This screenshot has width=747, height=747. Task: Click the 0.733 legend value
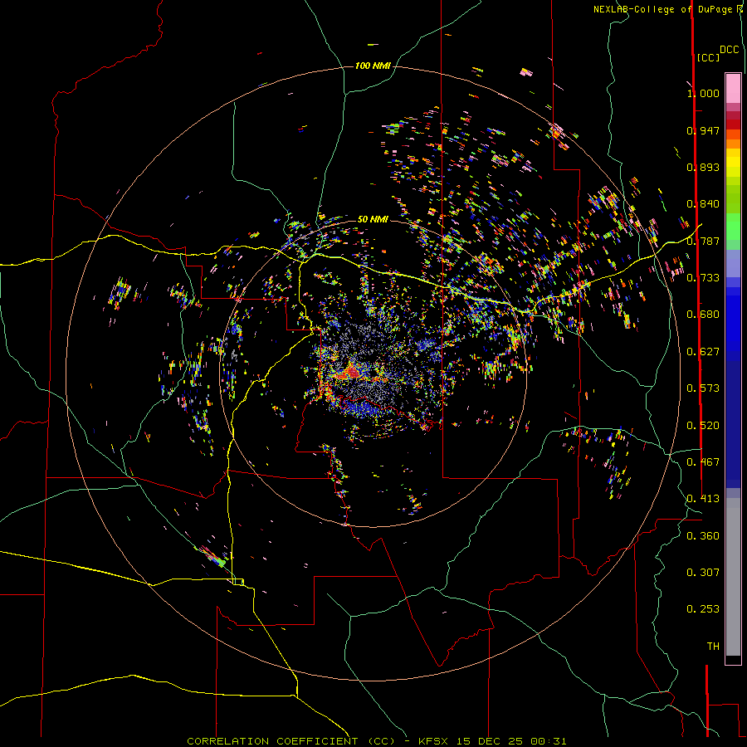click(x=703, y=278)
